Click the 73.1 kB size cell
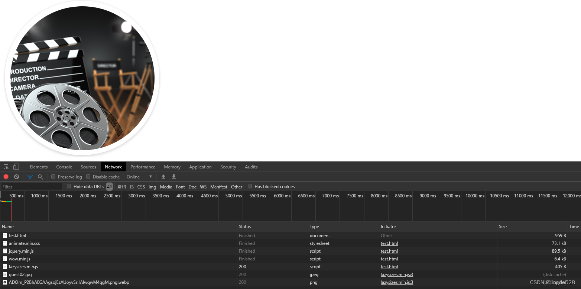Screen dimensions: 581x289 pos(532,243)
